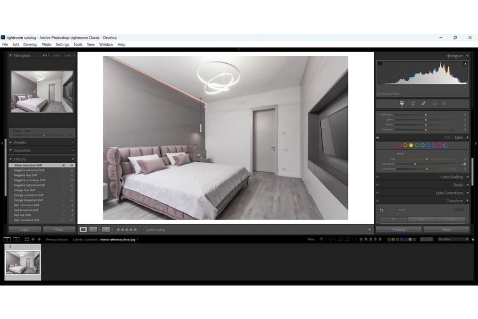Screen dimensions: 478x319
Task: Filter by flagged status icon
Action: point(321,239)
